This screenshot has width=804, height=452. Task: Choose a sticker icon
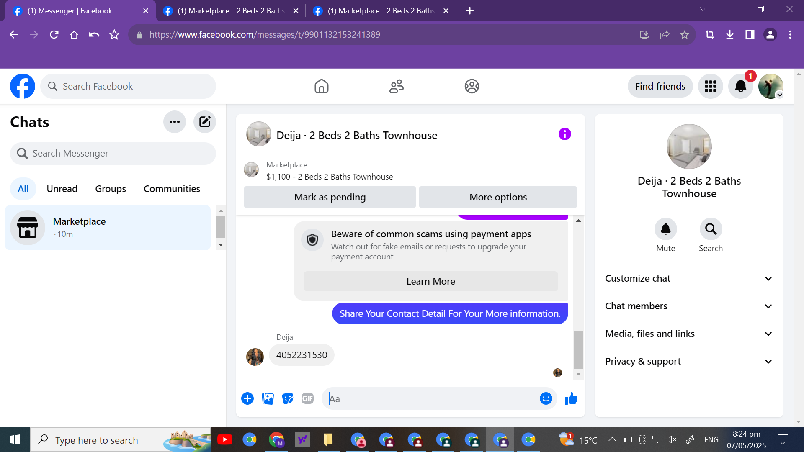click(288, 398)
